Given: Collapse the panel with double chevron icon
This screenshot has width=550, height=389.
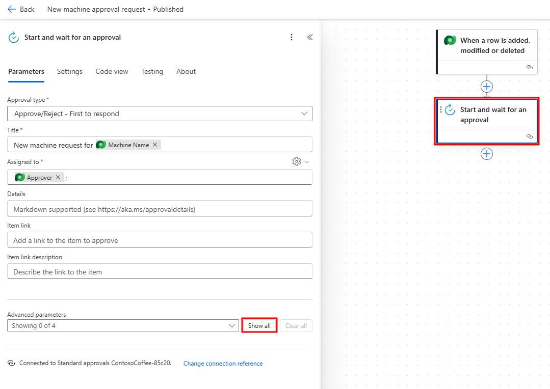Looking at the screenshot, I should (310, 37).
